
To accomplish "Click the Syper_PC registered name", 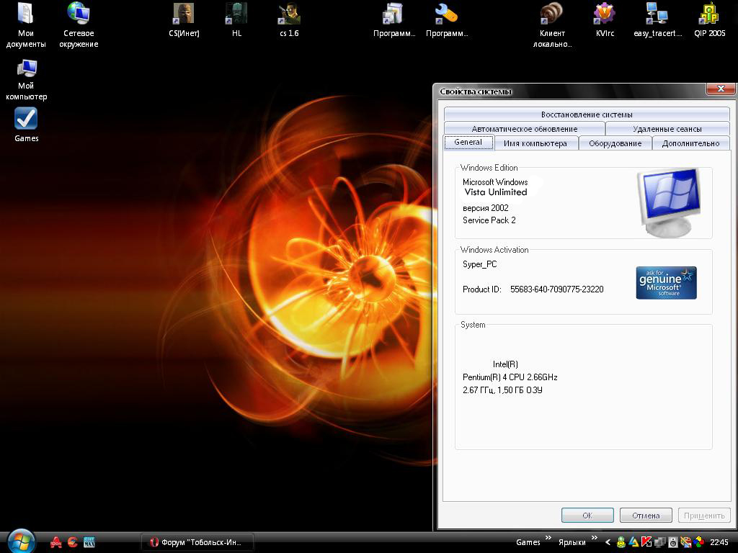I will tap(479, 264).
